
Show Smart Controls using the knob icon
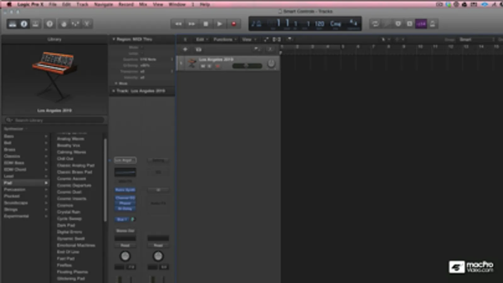[64, 24]
